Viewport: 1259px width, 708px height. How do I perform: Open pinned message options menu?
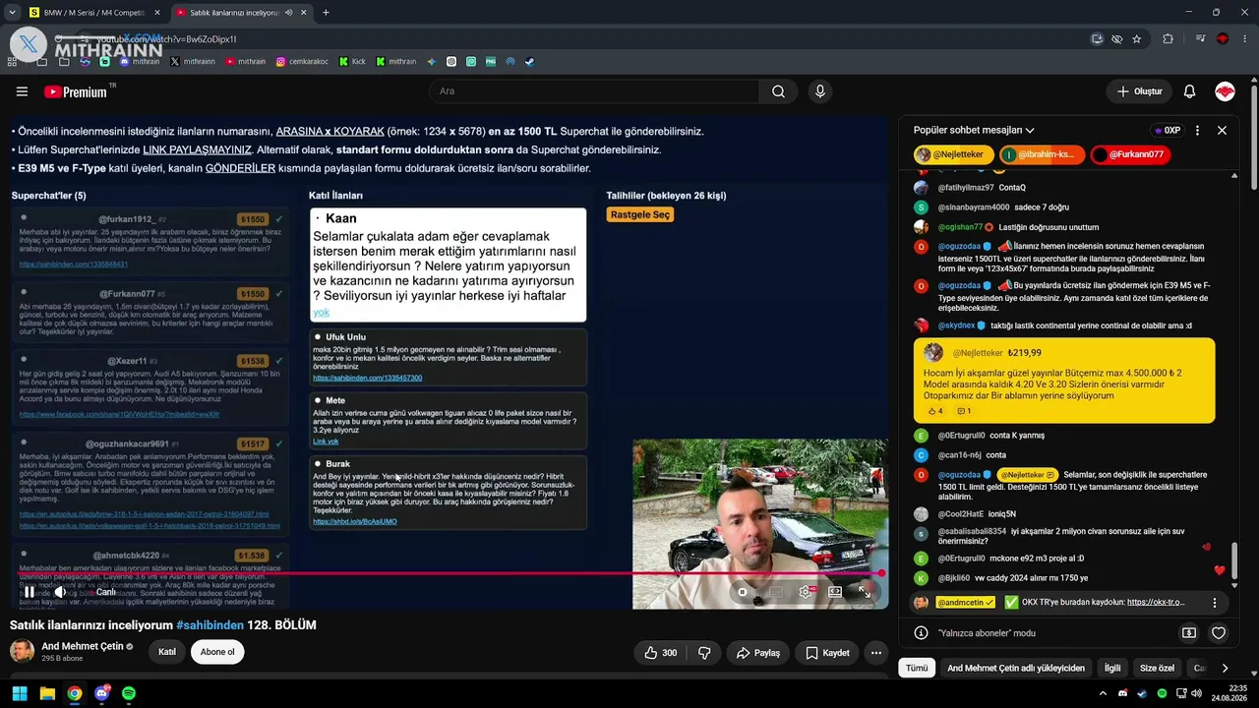pos(1215,603)
